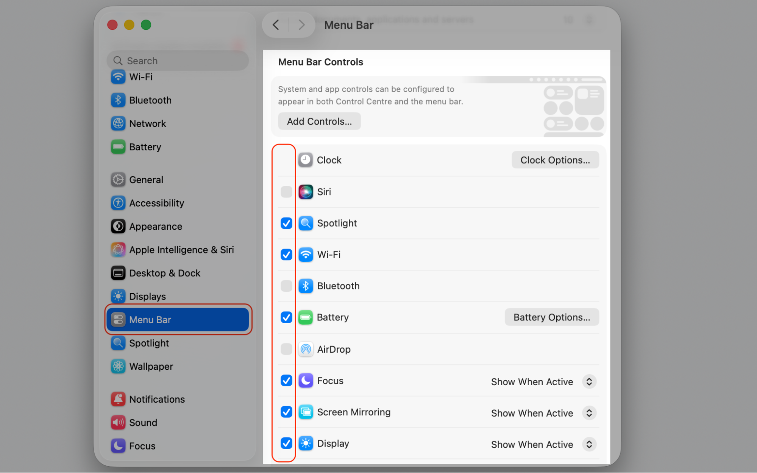Click the "AirDrop" row label
The image size is (757, 473).
334,349
